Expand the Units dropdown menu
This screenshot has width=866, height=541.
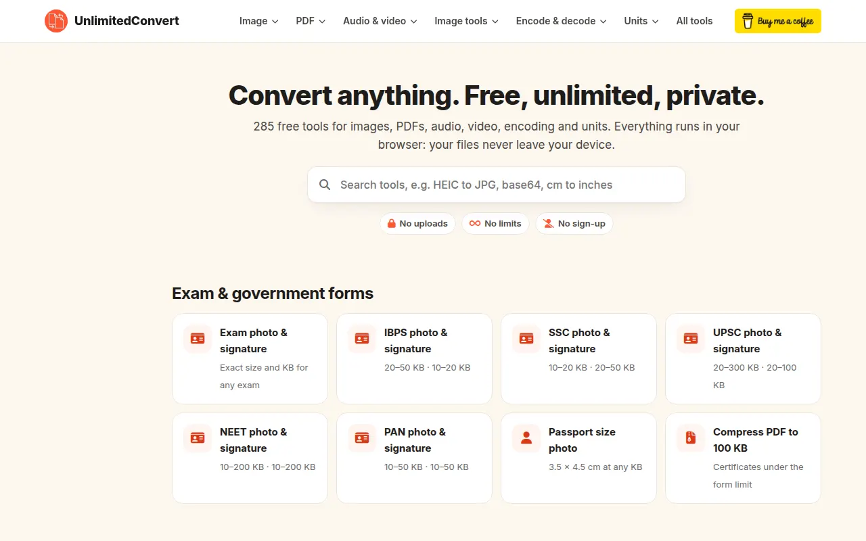pos(641,21)
